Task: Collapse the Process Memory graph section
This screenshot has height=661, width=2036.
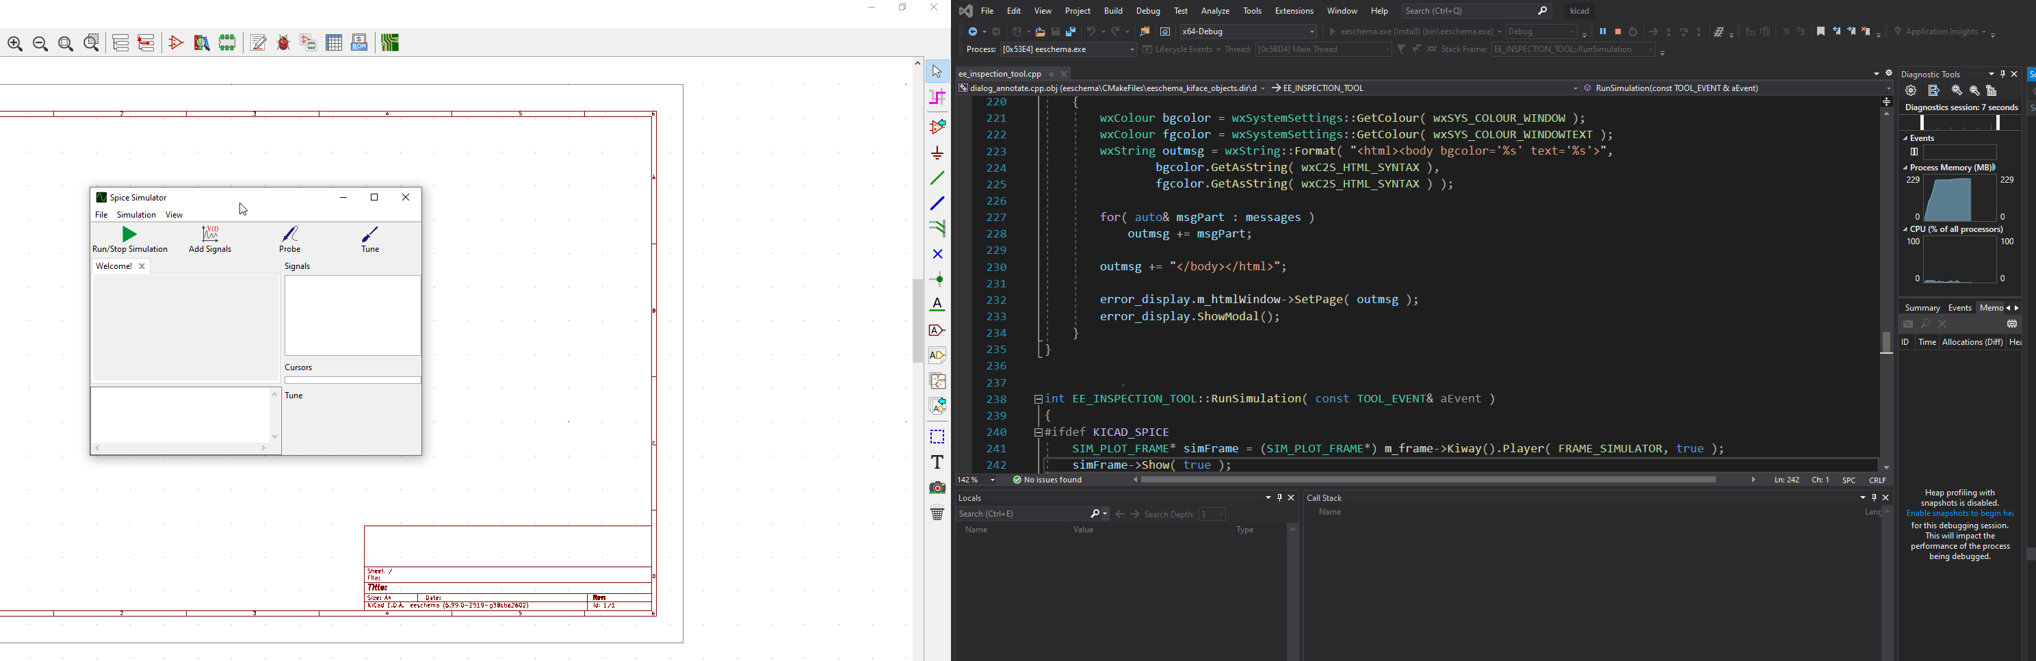Action: pyautogui.click(x=1905, y=168)
